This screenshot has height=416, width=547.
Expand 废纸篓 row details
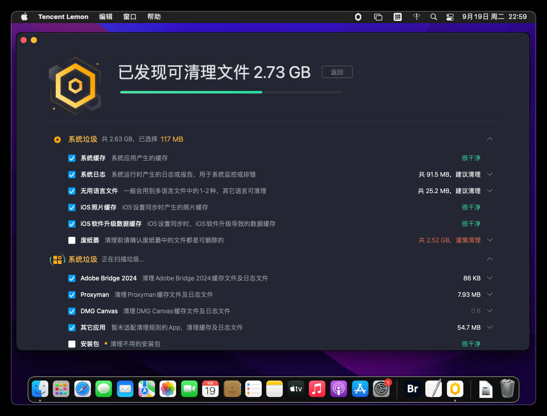pos(490,240)
